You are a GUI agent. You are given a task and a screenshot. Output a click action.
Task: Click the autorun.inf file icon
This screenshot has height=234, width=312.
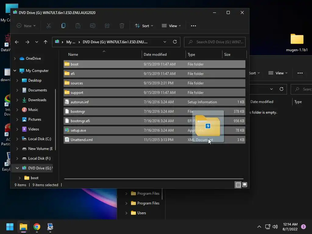click(x=67, y=102)
